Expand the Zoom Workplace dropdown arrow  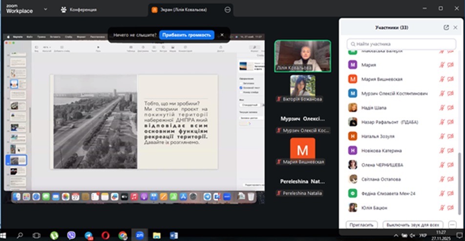(45, 9)
